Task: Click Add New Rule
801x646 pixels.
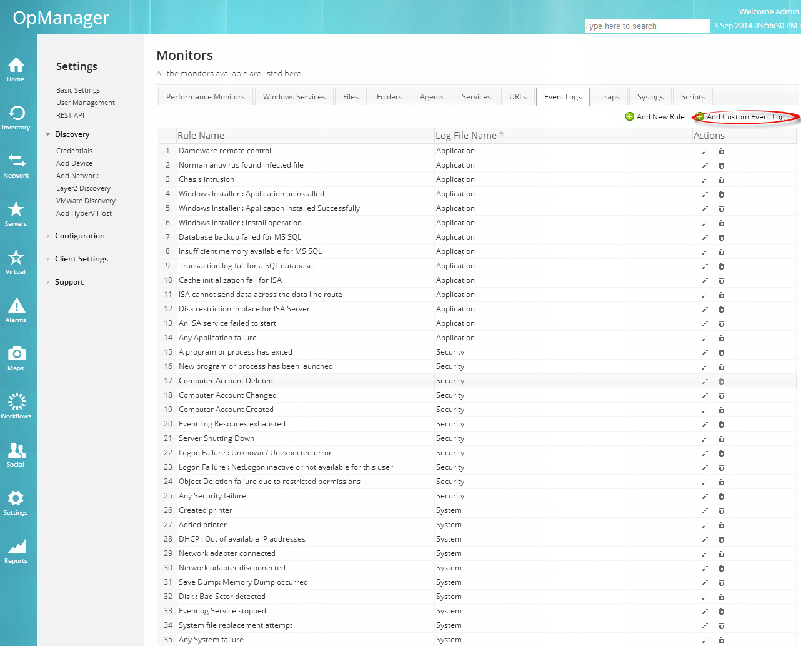Action: pos(660,117)
